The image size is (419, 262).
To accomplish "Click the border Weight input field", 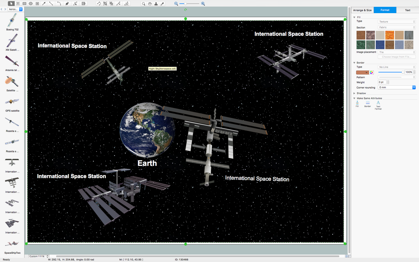I will click(x=382, y=82).
